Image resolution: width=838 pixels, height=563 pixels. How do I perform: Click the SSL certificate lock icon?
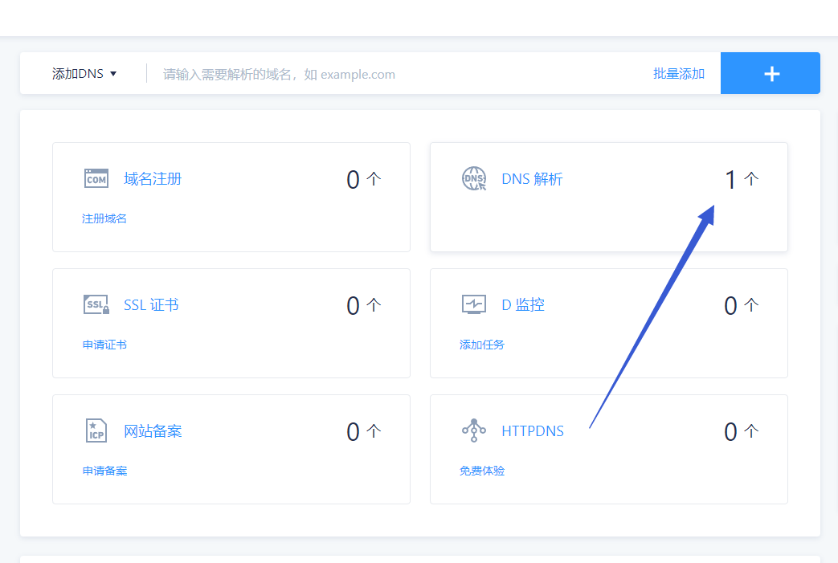[x=96, y=304]
